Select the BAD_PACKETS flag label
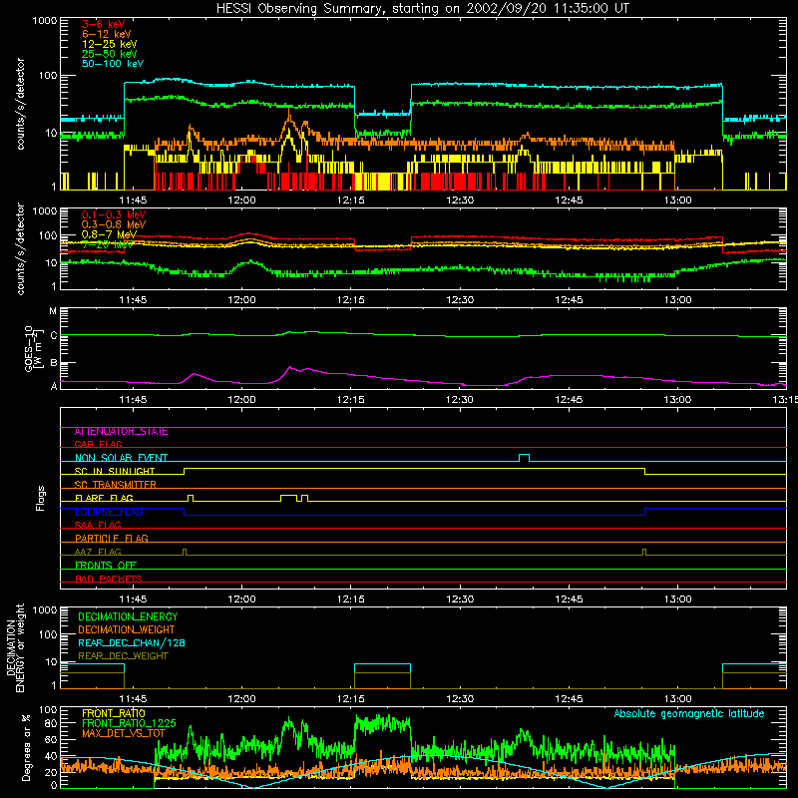This screenshot has height=798, width=798. point(109,579)
